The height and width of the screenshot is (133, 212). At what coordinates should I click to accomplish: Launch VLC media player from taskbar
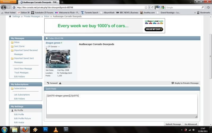(56, 130)
